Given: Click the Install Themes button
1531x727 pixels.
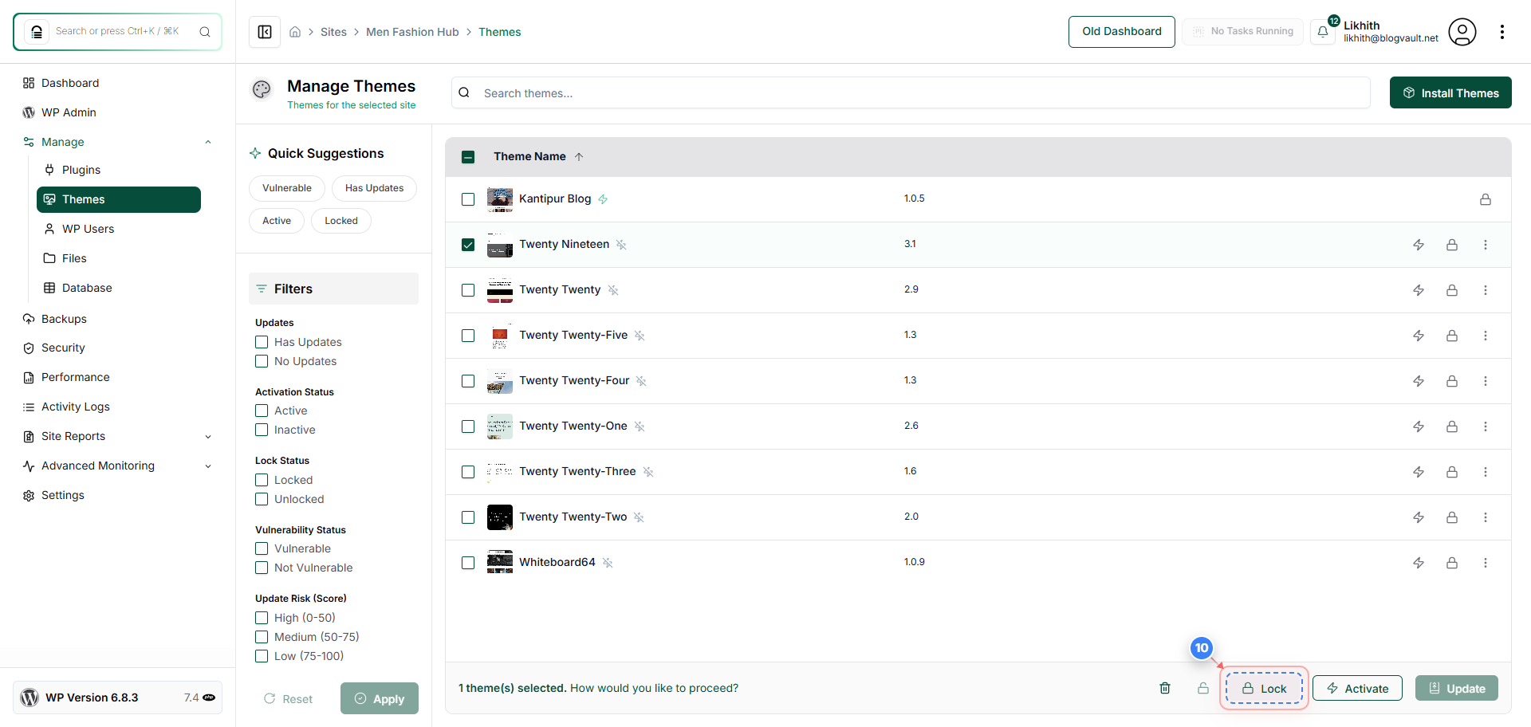Looking at the screenshot, I should pos(1450,92).
